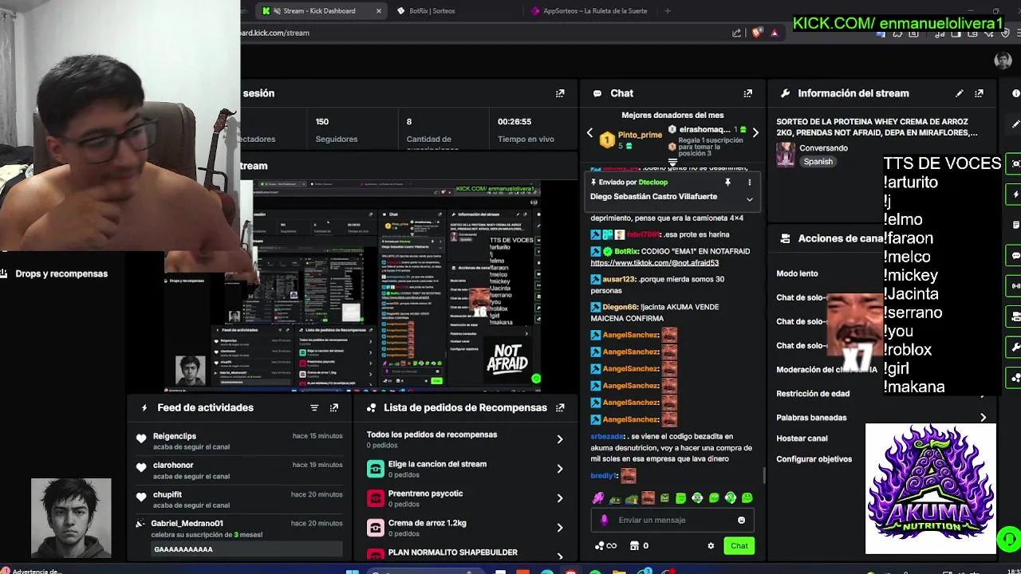Click the green headset support button
Screen dimensions: 1021x574
[x=1010, y=538]
